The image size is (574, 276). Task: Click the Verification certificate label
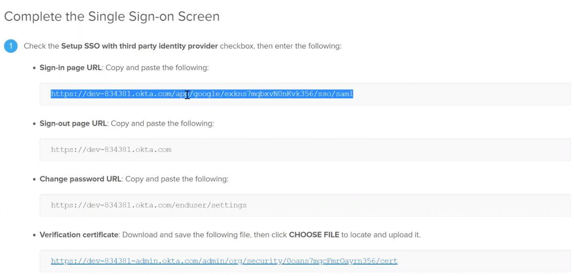pos(79,235)
